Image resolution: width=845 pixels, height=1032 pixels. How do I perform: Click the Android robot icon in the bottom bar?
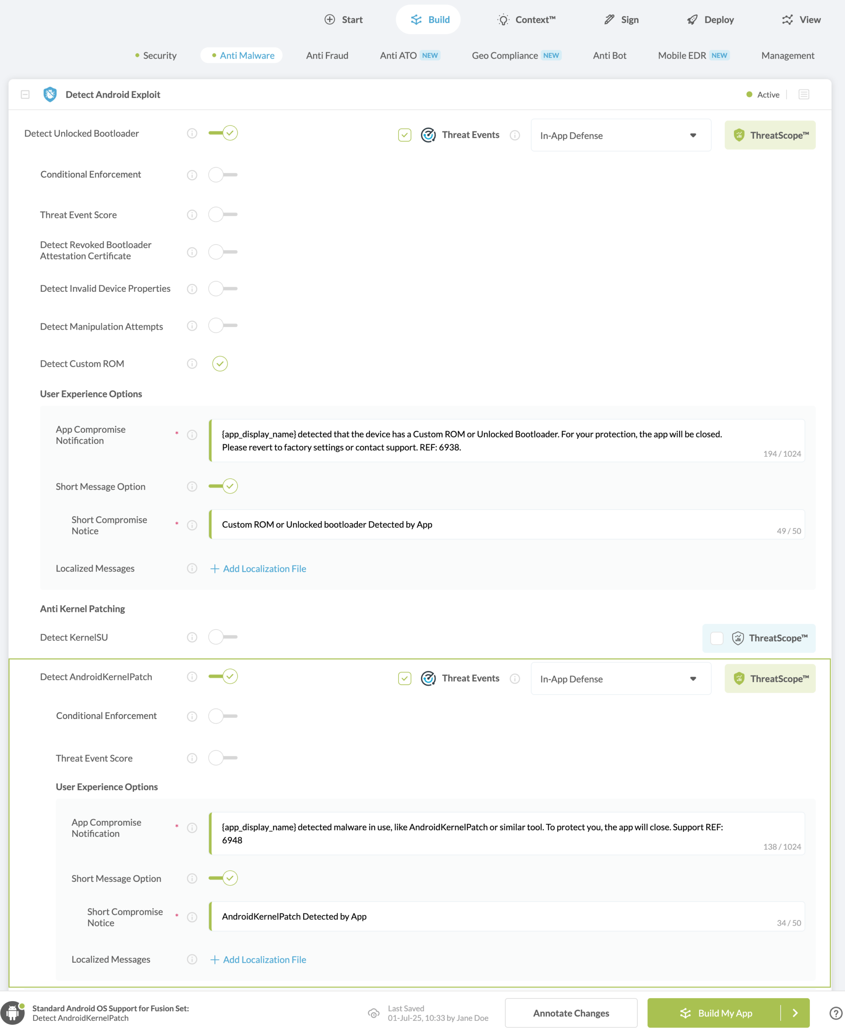(x=14, y=1013)
